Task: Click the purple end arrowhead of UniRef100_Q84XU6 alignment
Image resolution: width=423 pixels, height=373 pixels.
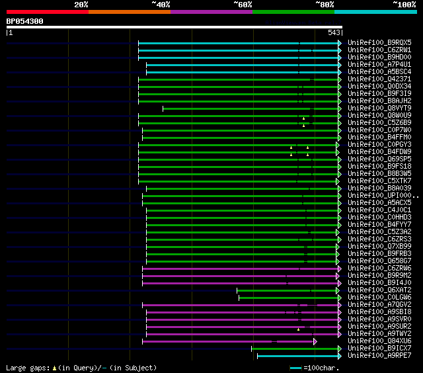Action: pos(315,342)
